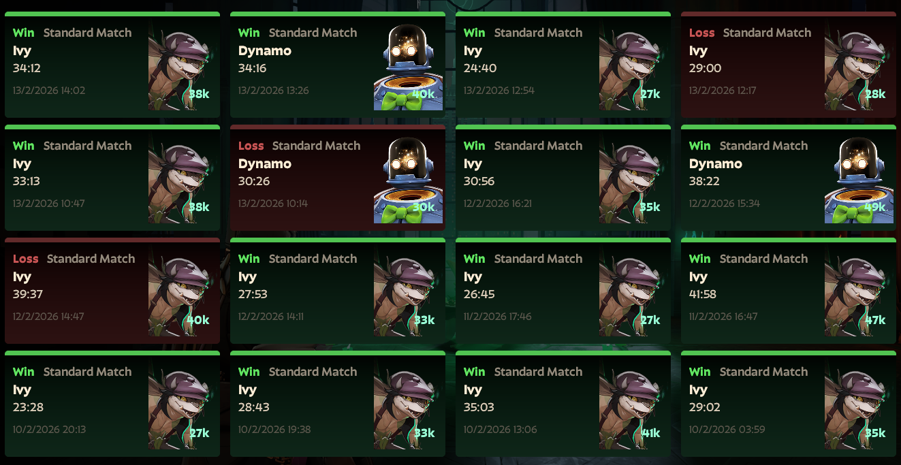This screenshot has height=465, width=901.
Task: Open the Ivy win lasting 23:28
Action: click(x=112, y=404)
